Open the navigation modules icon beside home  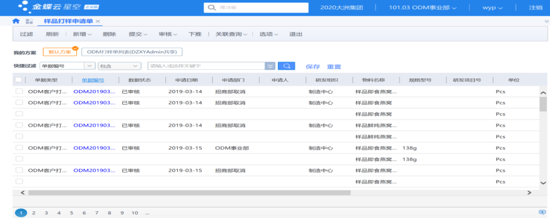30,21
